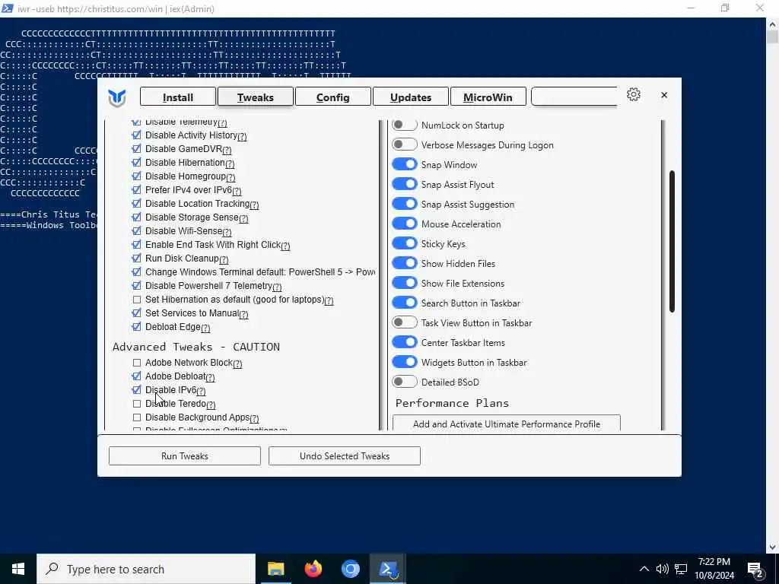
Task: Open help (?) for Run Disk Cleanup
Action: 224,260
